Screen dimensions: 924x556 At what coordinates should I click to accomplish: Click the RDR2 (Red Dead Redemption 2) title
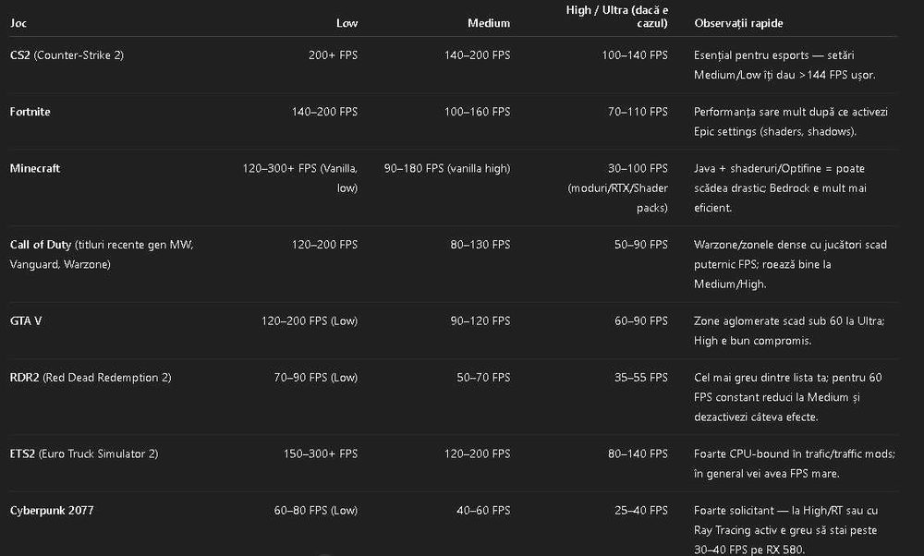pos(91,378)
